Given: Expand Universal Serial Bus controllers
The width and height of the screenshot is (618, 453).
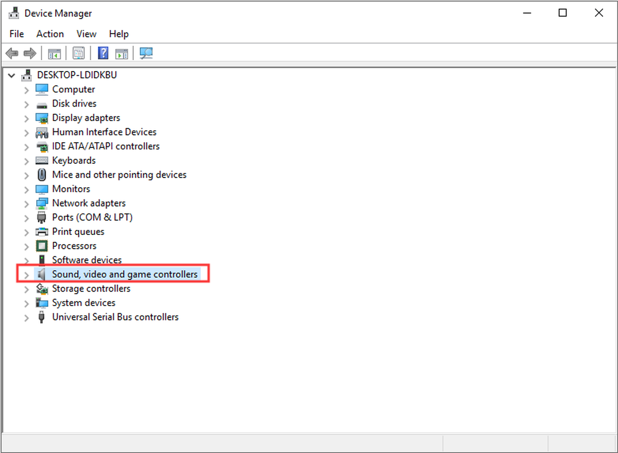Looking at the screenshot, I should 26,317.
